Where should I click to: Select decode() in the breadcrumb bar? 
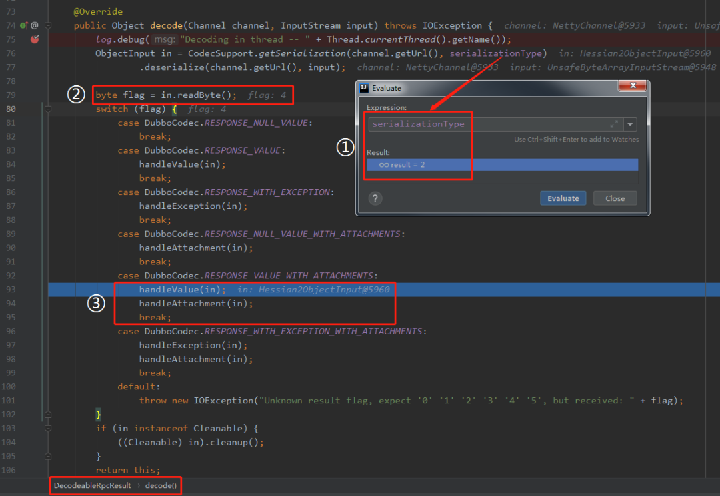[161, 485]
